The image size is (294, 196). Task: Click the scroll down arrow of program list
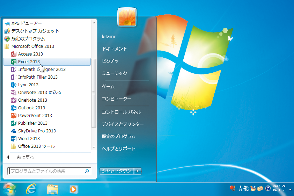coord(94,147)
